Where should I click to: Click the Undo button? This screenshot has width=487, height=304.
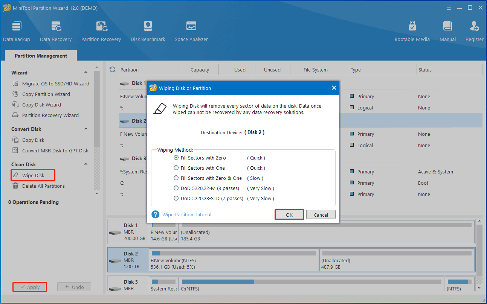click(x=74, y=287)
